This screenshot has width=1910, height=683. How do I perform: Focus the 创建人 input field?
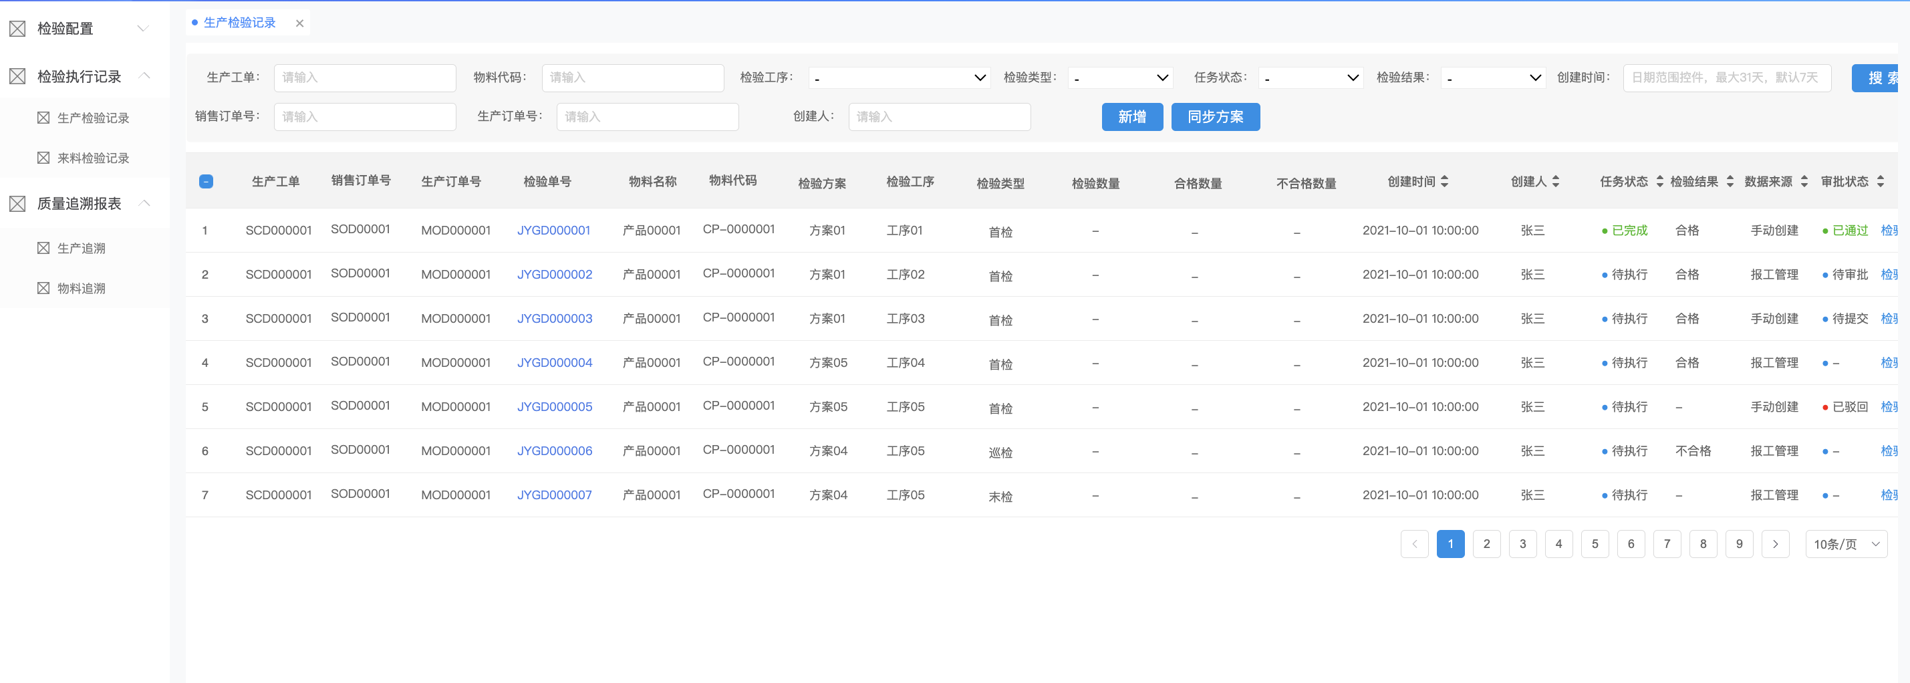click(940, 116)
